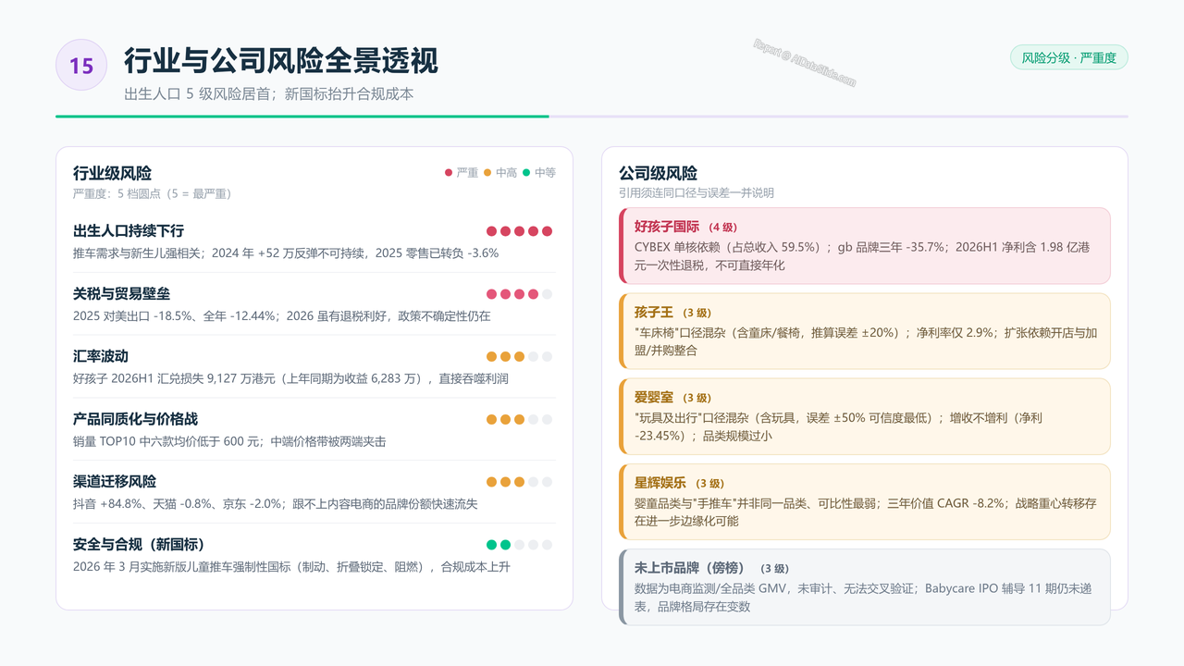The image size is (1184, 666).
Task: Click severity dots beside 关税与贸易壁垒
Action: tap(520, 294)
